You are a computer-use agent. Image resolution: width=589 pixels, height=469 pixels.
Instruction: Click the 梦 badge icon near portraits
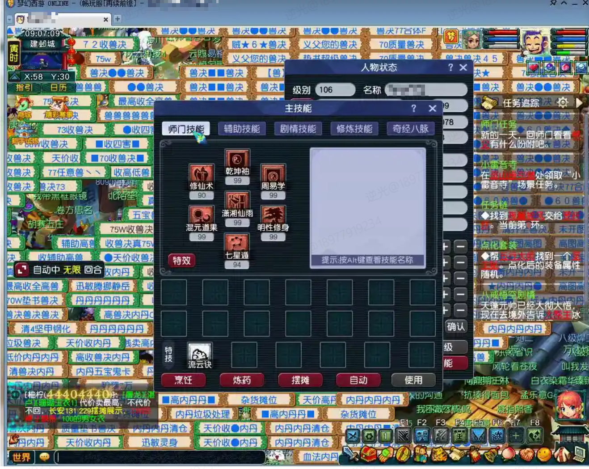451,37
